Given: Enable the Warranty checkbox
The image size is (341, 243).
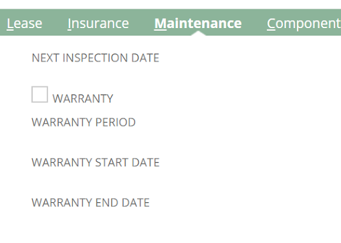Looking at the screenshot, I should [x=39, y=94].
